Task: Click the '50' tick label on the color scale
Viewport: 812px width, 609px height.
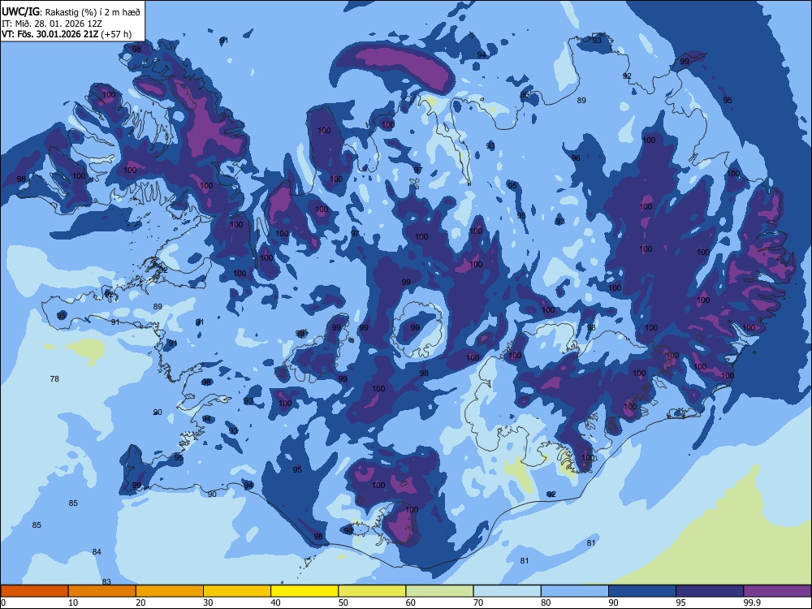Action: tap(343, 603)
